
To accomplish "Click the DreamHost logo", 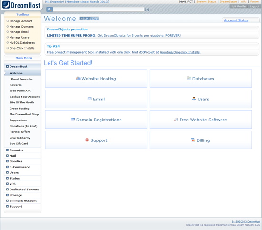I will [21, 5].
